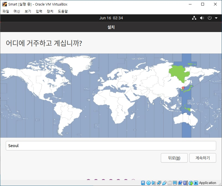Click the VirtualBox window title icon

tap(4, 4)
